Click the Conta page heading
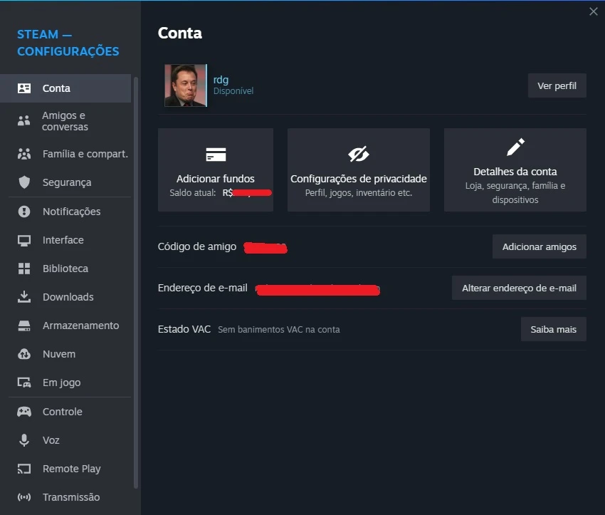Image resolution: width=605 pixels, height=515 pixels. click(x=180, y=33)
